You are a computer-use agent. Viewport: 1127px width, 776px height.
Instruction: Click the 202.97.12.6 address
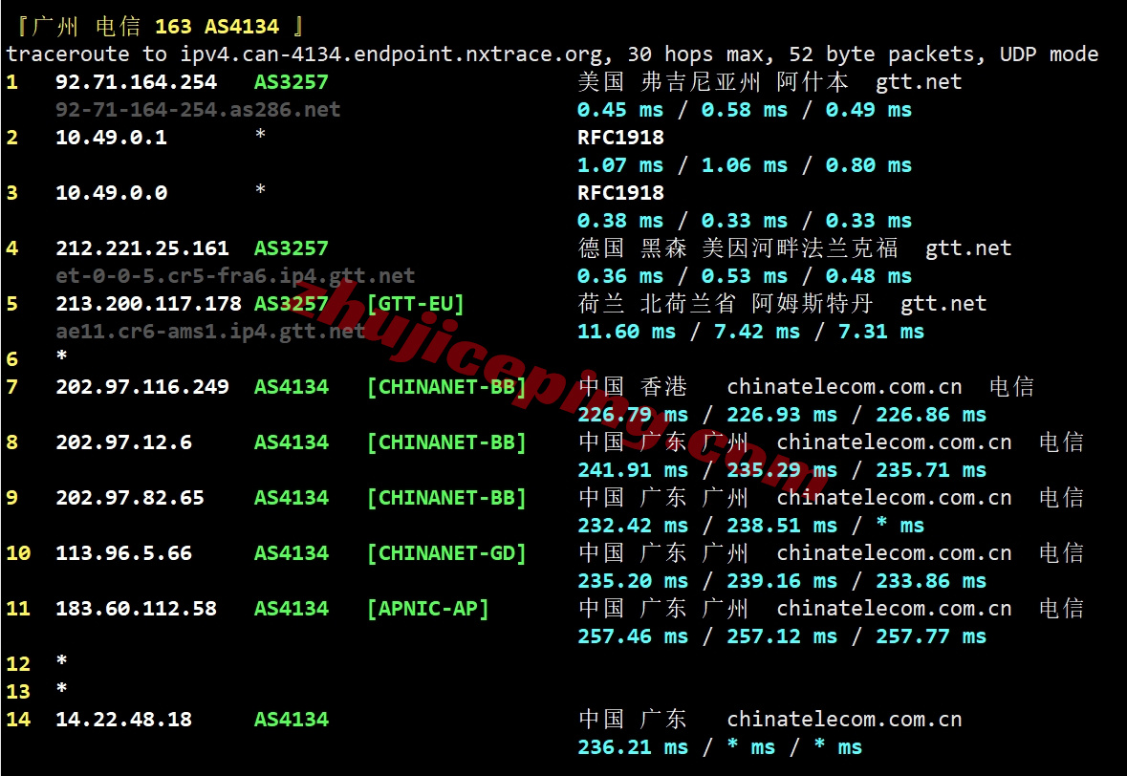coord(123,442)
